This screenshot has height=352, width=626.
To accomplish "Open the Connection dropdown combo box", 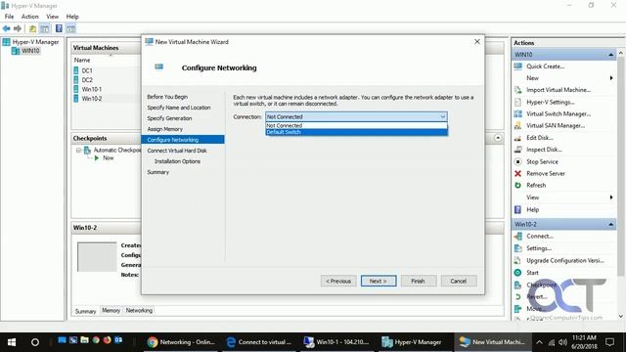I will coord(356,117).
